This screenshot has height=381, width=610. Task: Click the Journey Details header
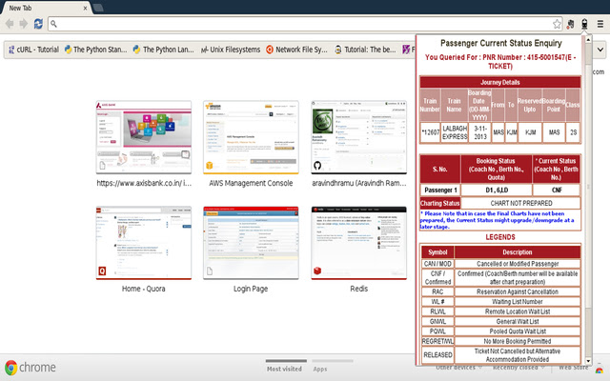tap(499, 82)
